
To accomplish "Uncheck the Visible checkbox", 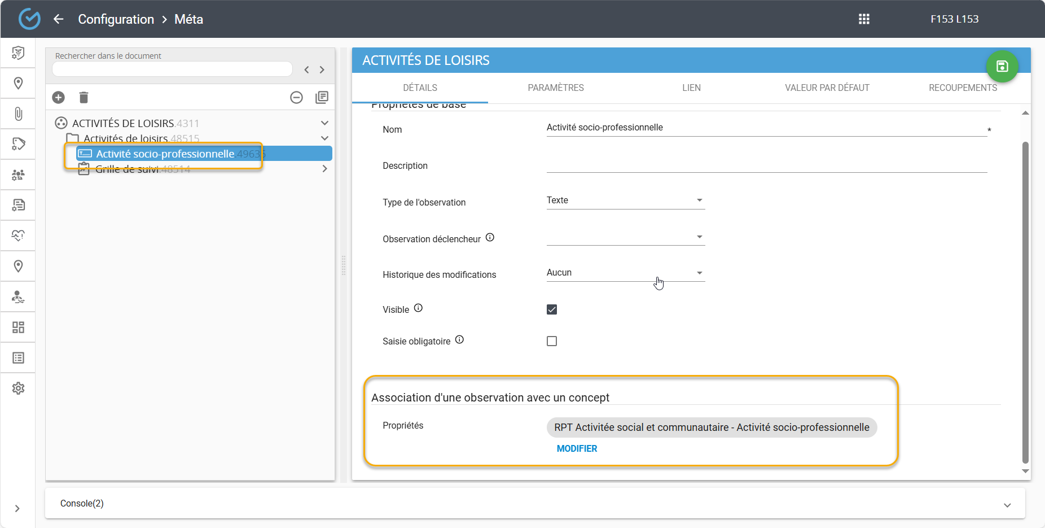I will (552, 309).
